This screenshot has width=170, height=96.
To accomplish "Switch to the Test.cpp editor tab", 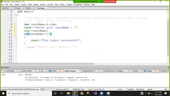I will coord(17,8).
